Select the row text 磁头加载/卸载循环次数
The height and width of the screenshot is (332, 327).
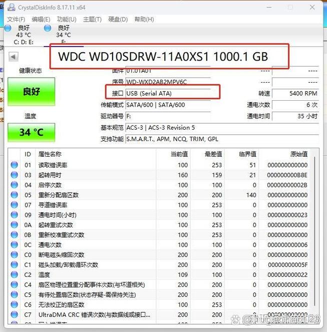[68, 265]
